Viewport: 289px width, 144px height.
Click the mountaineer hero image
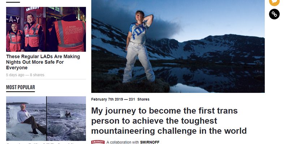[x=178, y=46]
